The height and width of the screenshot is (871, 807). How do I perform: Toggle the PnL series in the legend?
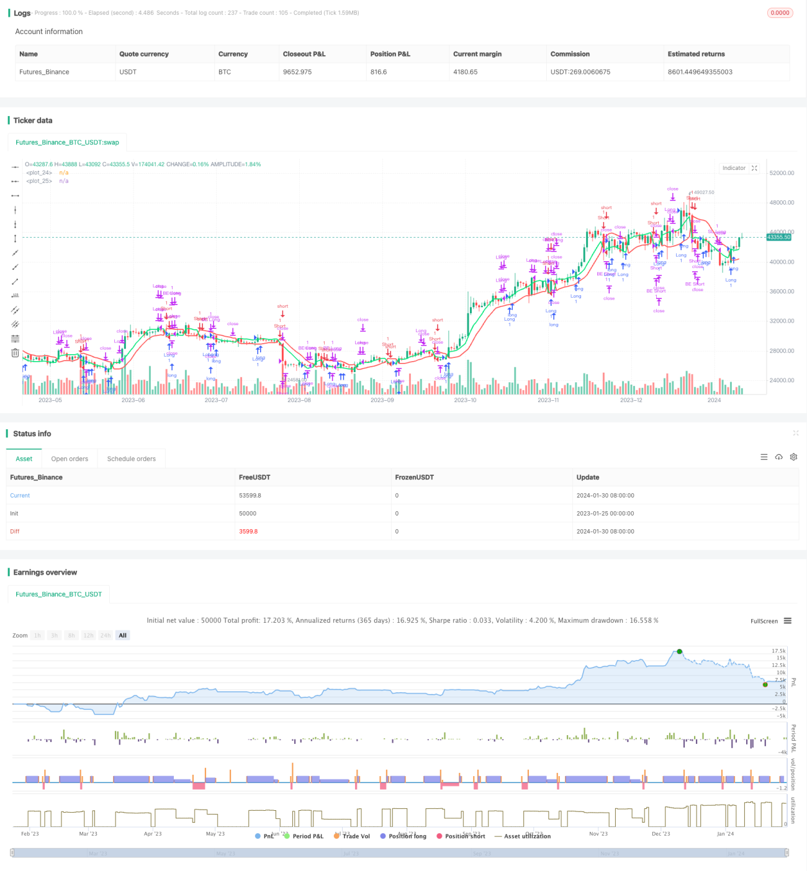(x=264, y=836)
